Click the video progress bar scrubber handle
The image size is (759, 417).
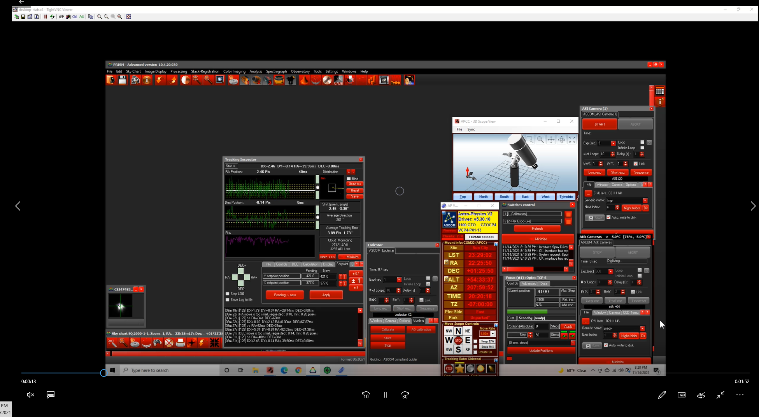(103, 373)
